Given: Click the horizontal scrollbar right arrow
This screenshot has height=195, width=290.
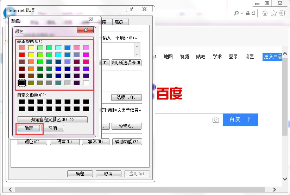Looking at the screenshot, I should click(x=274, y=189).
